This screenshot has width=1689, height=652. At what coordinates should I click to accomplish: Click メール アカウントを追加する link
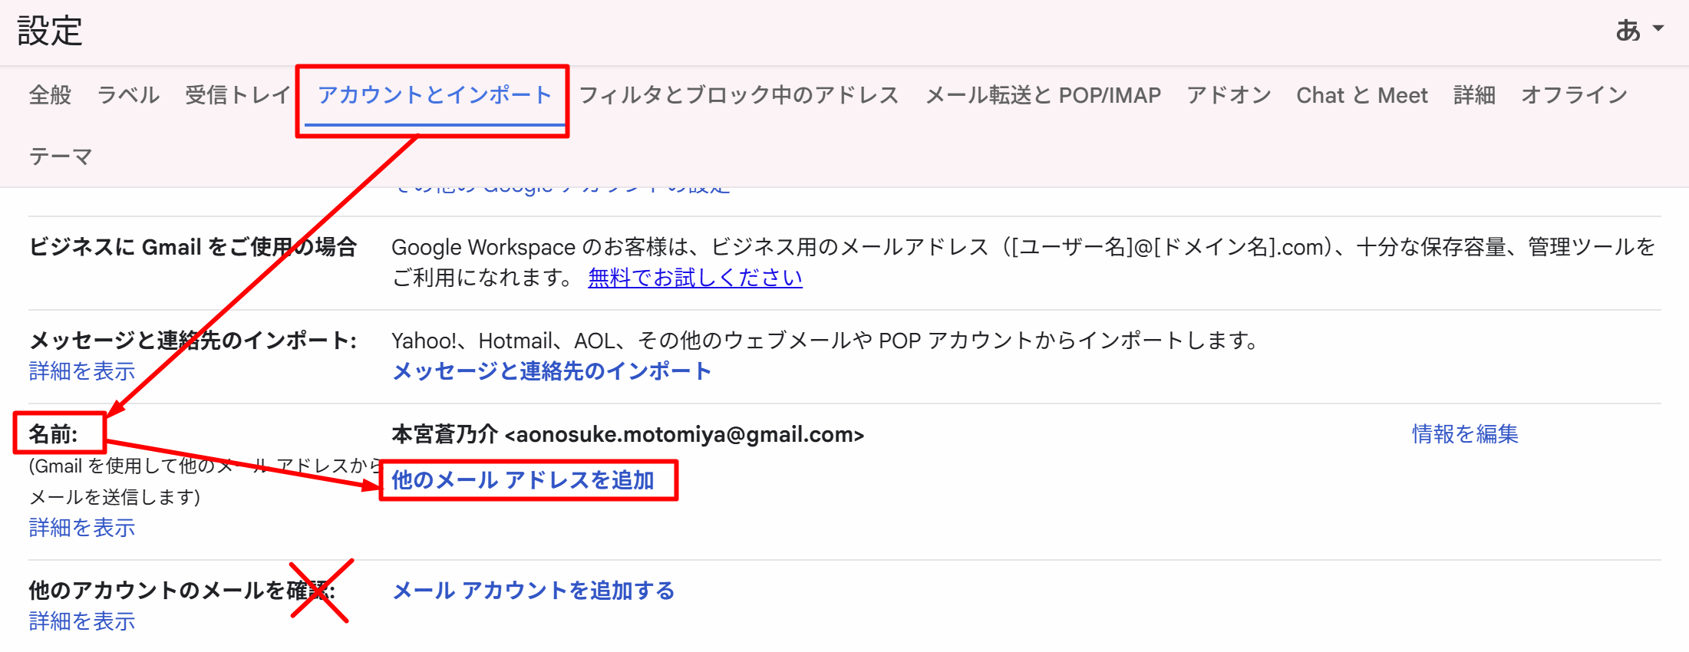(533, 591)
